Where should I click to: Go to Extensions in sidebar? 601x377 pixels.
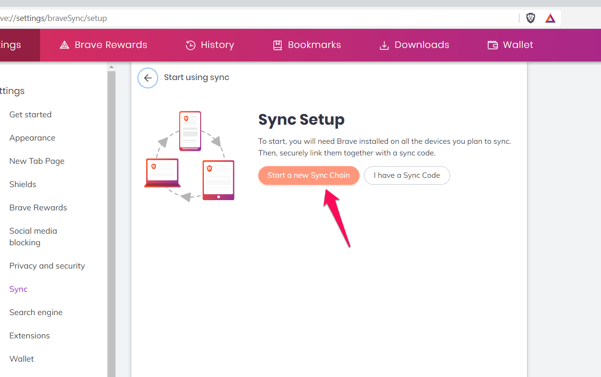(29, 336)
